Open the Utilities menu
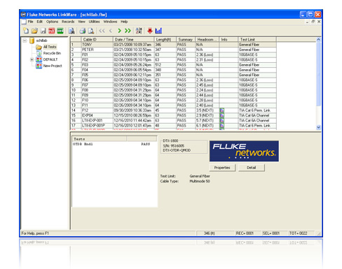The image size is (342, 269). (x=94, y=22)
